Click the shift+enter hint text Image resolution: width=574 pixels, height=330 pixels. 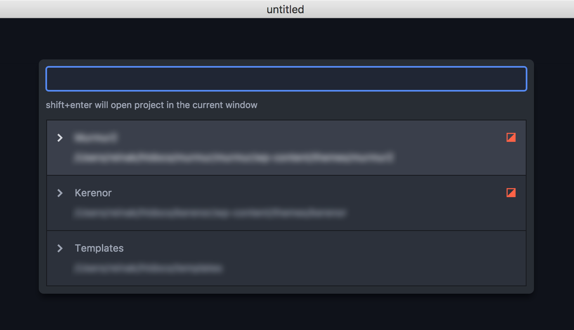(151, 105)
